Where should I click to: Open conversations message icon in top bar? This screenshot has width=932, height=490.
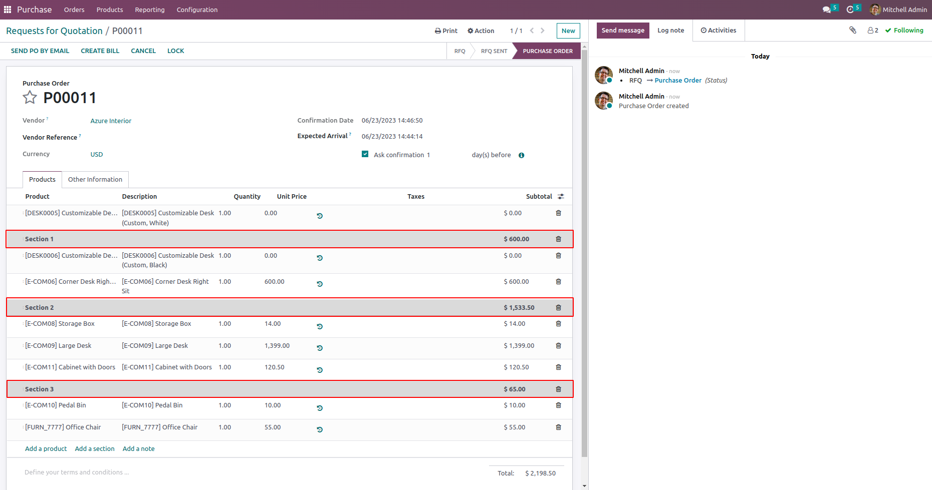(827, 10)
